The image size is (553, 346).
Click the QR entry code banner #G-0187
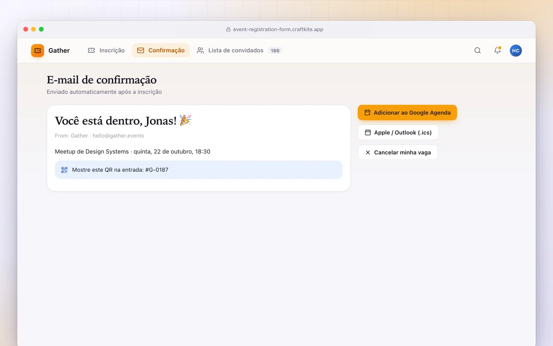pyautogui.click(x=199, y=170)
